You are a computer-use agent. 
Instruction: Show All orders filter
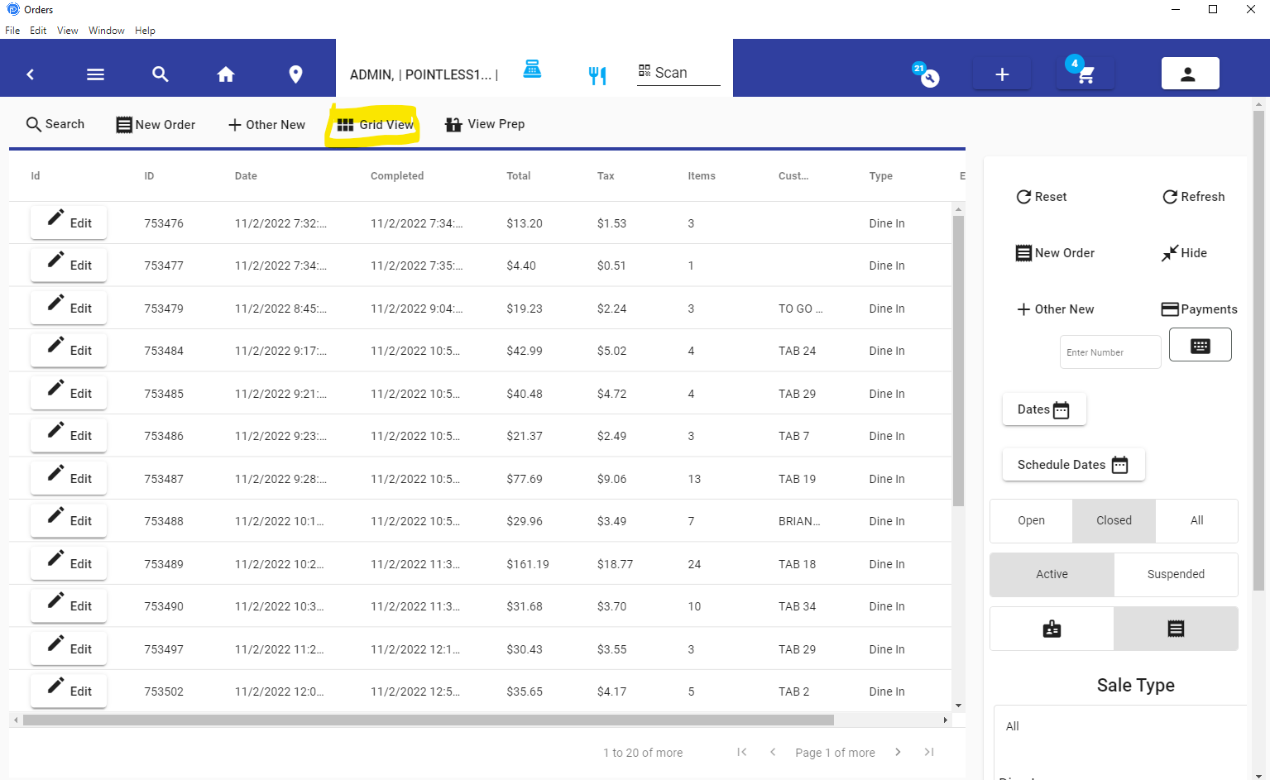[1196, 520]
